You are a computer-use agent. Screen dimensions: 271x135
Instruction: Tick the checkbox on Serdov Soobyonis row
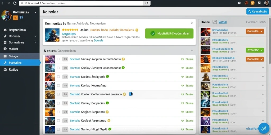coord(58,77)
